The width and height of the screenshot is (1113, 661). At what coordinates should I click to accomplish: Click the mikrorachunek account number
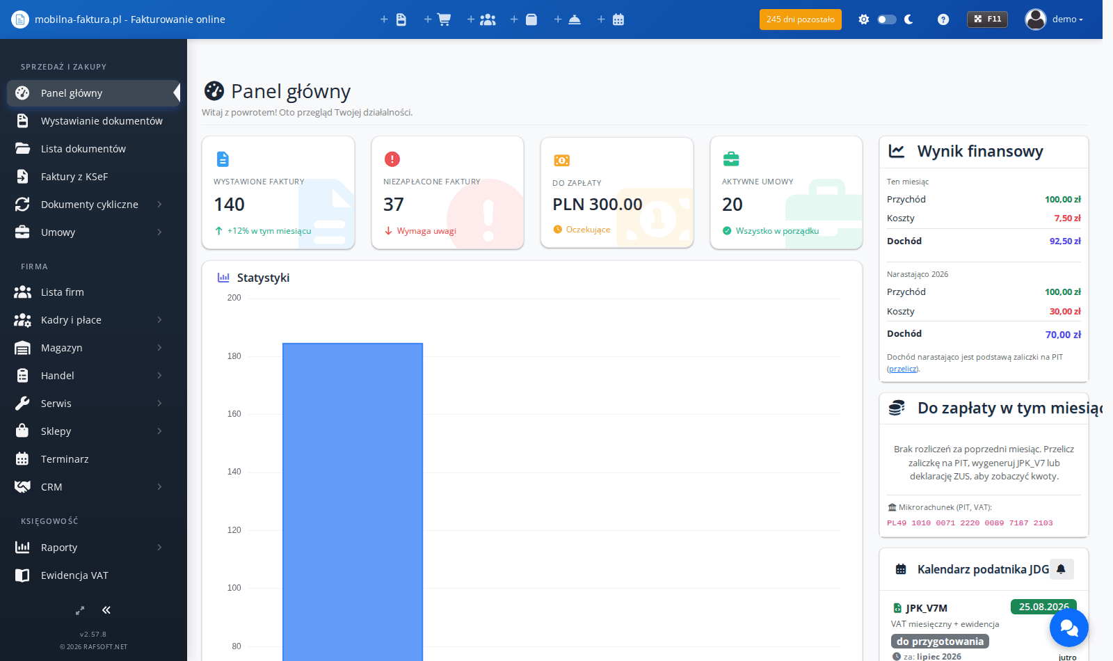point(970,523)
